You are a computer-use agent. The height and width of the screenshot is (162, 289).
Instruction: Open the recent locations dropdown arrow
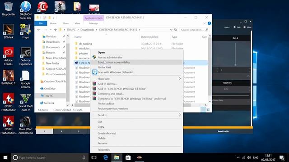[x=51, y=30]
